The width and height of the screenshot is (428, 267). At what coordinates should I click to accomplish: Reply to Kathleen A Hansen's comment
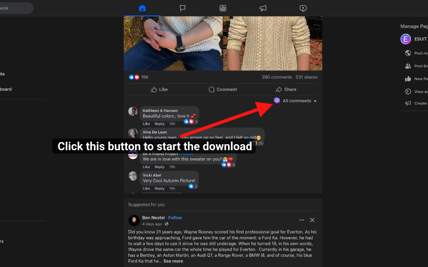(159, 124)
